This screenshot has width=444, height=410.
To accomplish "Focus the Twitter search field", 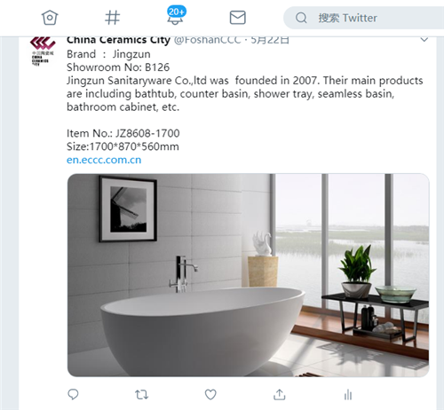I will pos(364,18).
